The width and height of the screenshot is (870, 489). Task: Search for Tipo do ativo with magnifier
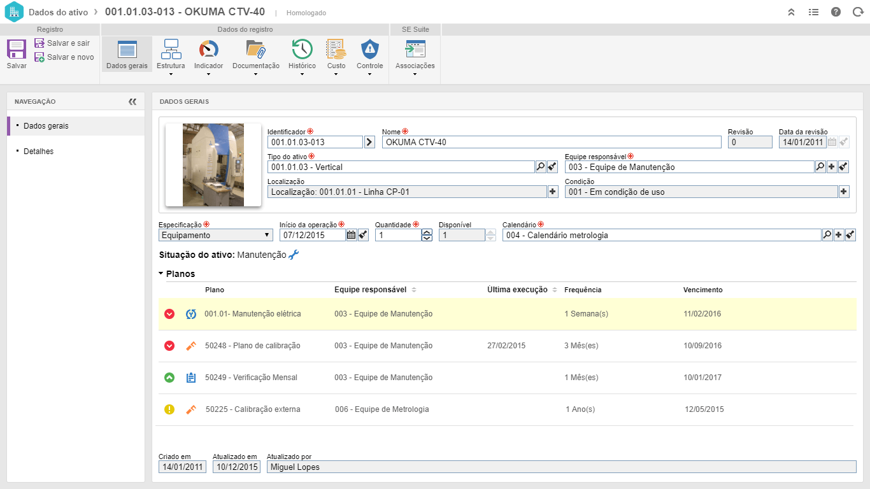pyautogui.click(x=541, y=167)
